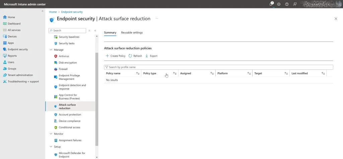This screenshot has height=159, width=343.
Task: Click the Conditional access icon
Action: [56, 128]
